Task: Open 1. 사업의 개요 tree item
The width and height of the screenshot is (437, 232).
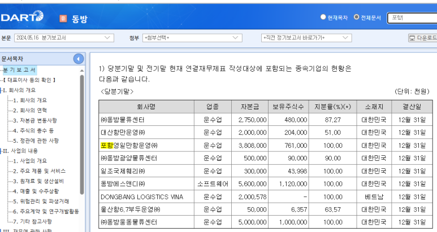Action: click(30, 161)
